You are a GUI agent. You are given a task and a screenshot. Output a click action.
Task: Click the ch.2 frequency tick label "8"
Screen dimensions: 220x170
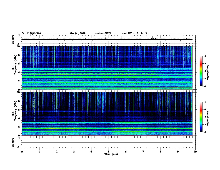(x=19, y=101)
